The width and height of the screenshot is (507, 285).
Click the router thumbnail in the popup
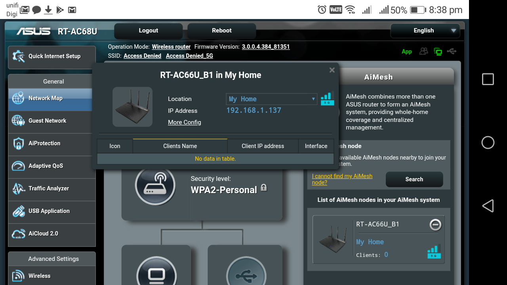pos(132,107)
